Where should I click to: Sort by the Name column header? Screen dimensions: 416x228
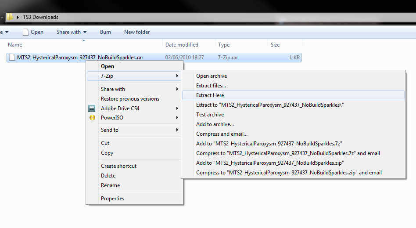pyautogui.click(x=15, y=45)
